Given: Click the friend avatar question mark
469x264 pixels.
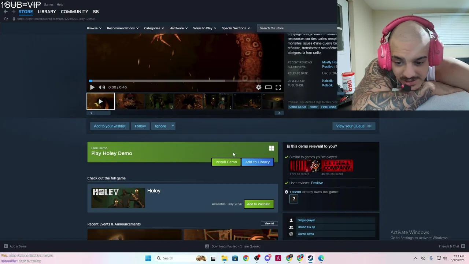Looking at the screenshot, I should [x=293, y=199].
